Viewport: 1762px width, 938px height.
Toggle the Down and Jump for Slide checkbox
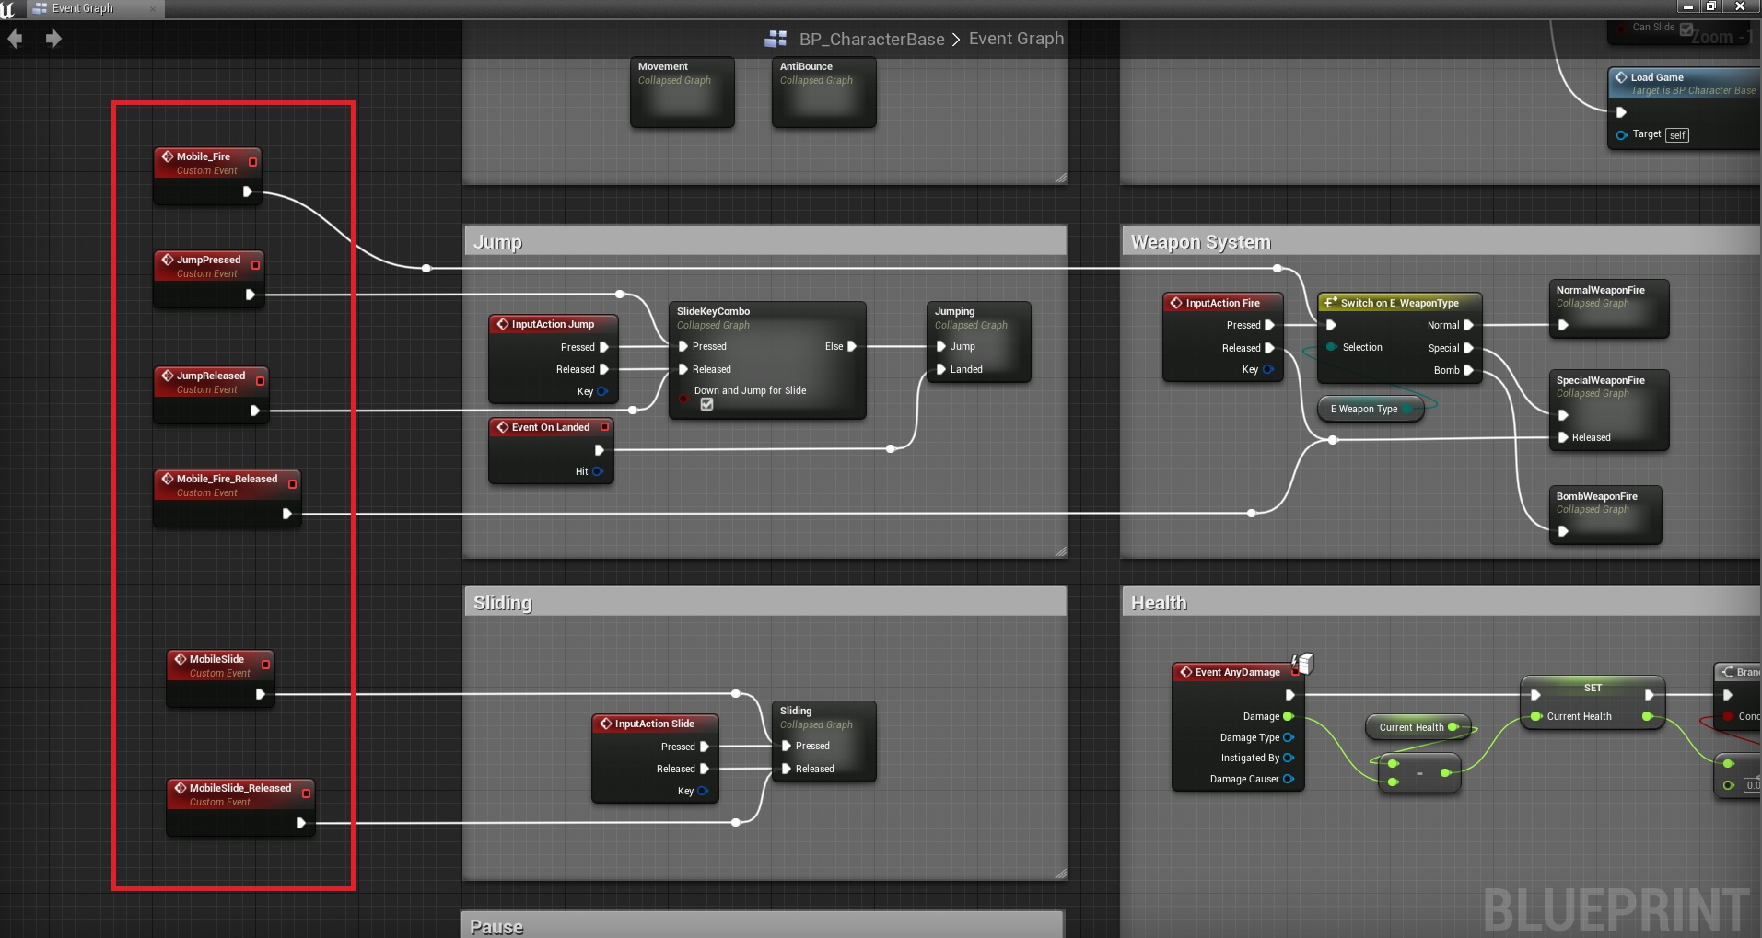pyautogui.click(x=706, y=404)
